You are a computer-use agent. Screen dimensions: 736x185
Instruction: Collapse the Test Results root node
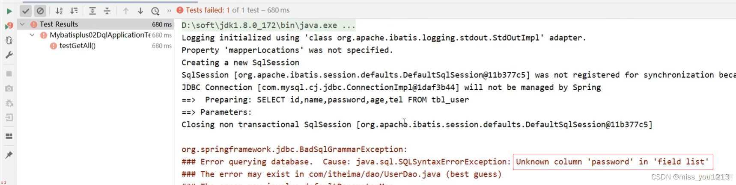tap(23, 24)
